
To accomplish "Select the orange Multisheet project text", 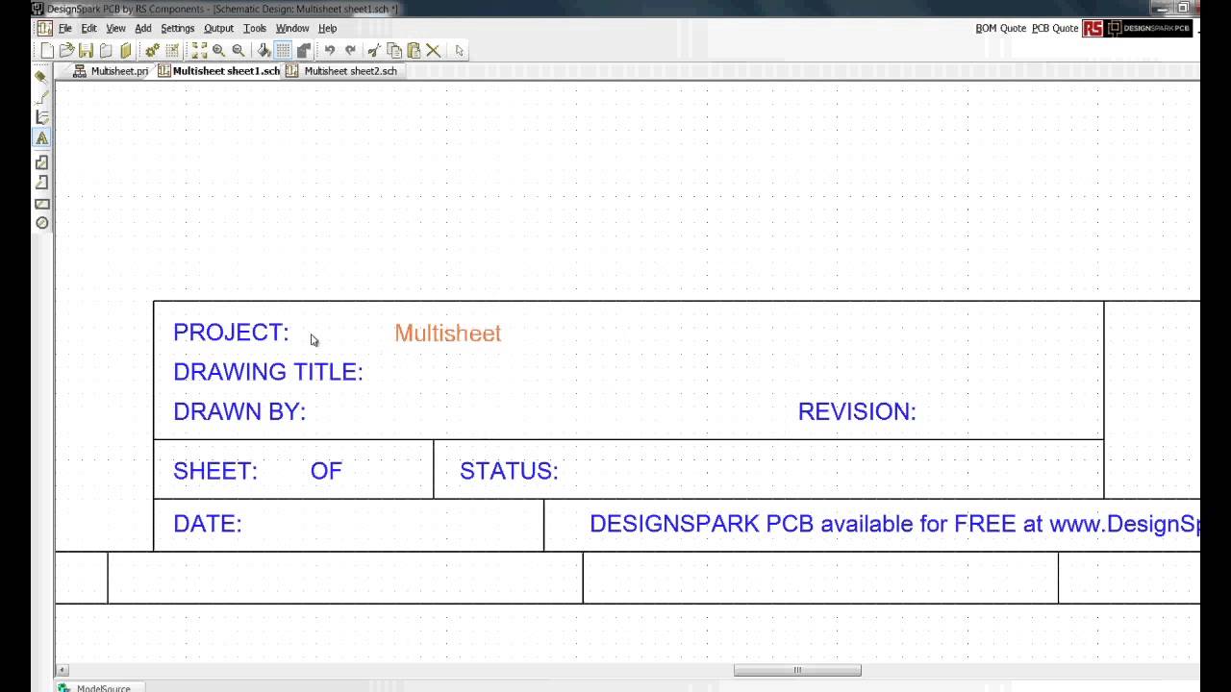I will pos(448,334).
